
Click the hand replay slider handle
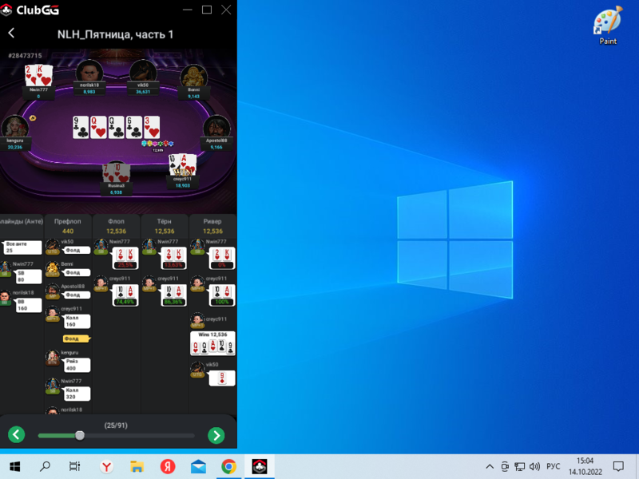pyautogui.click(x=80, y=435)
